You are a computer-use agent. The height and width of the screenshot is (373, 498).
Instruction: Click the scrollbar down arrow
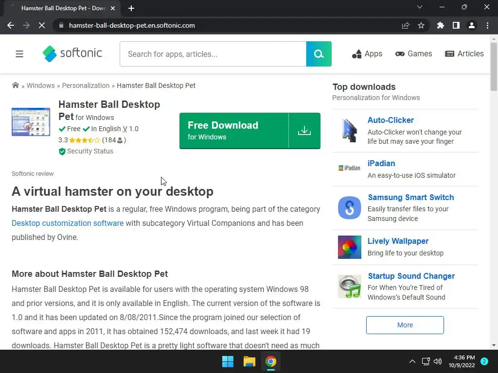tap(494, 345)
